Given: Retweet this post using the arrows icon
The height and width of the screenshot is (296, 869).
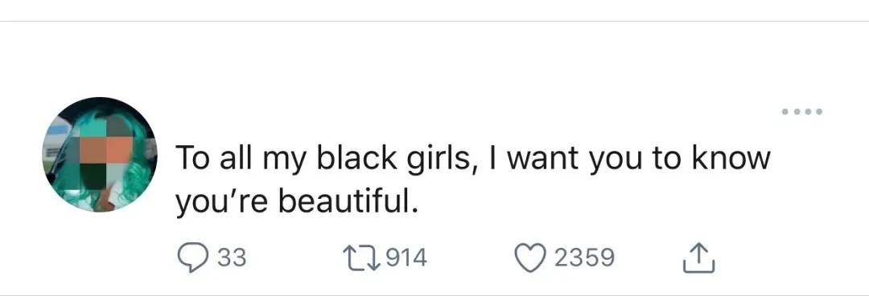Looking at the screenshot, I should 360,257.
